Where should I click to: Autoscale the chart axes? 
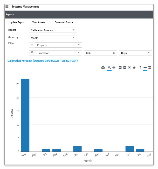[129, 68]
